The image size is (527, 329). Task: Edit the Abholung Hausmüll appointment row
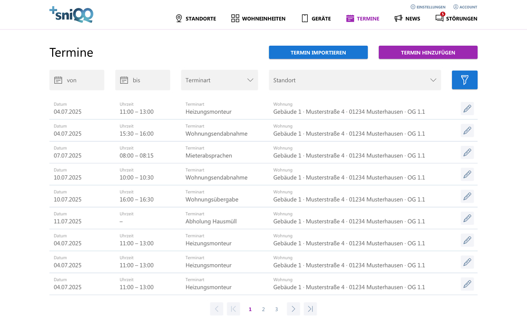pos(467,218)
